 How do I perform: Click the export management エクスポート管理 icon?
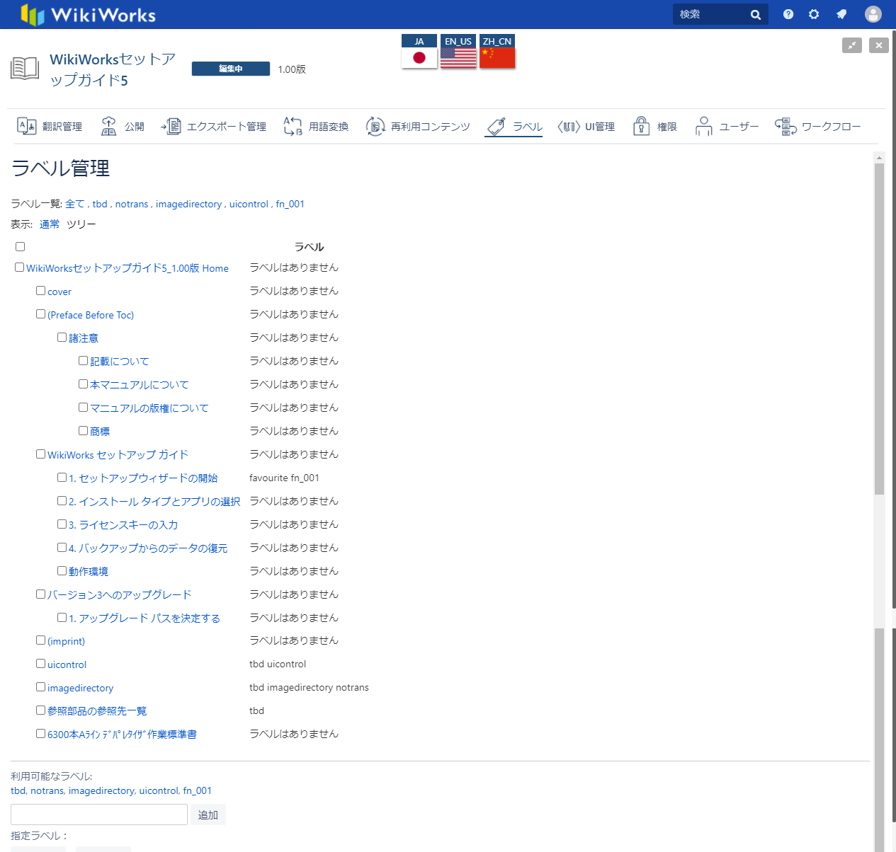171,126
